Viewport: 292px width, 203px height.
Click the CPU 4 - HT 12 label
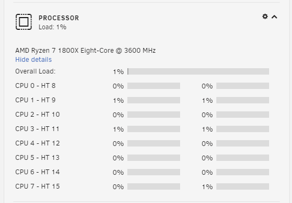(x=37, y=143)
